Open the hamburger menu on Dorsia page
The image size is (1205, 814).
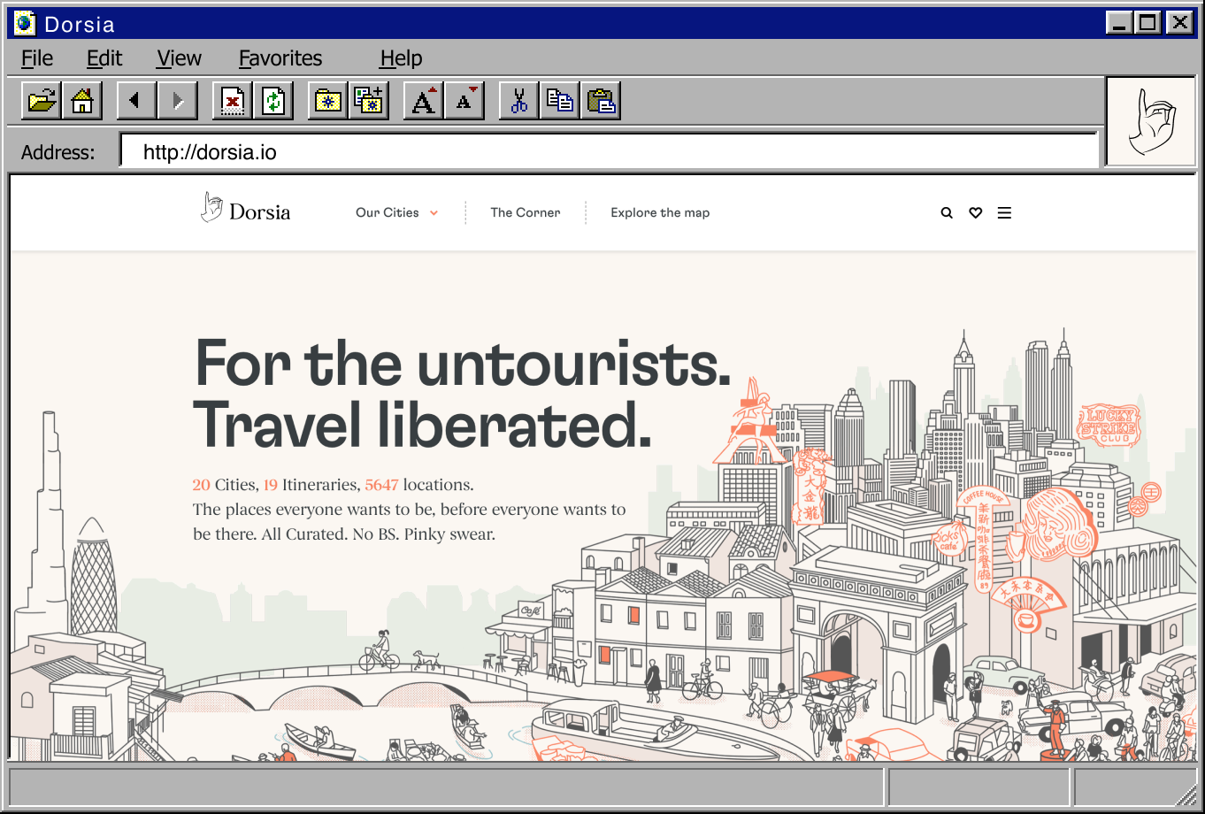(1004, 213)
